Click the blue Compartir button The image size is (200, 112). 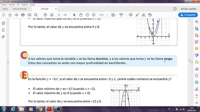click(188, 15)
